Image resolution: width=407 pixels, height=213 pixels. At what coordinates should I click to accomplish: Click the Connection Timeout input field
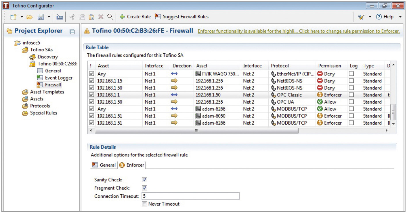pyautogui.click(x=190, y=196)
